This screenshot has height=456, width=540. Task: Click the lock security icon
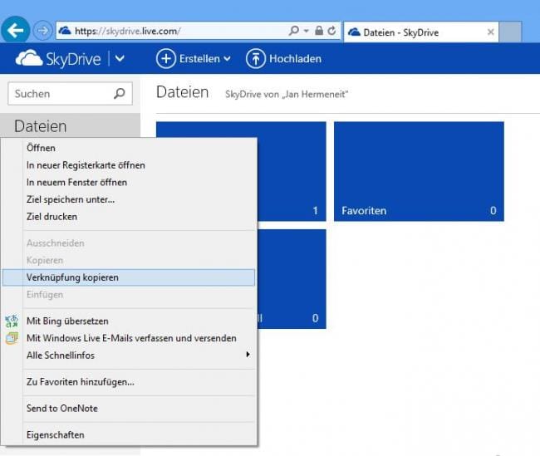(x=319, y=31)
